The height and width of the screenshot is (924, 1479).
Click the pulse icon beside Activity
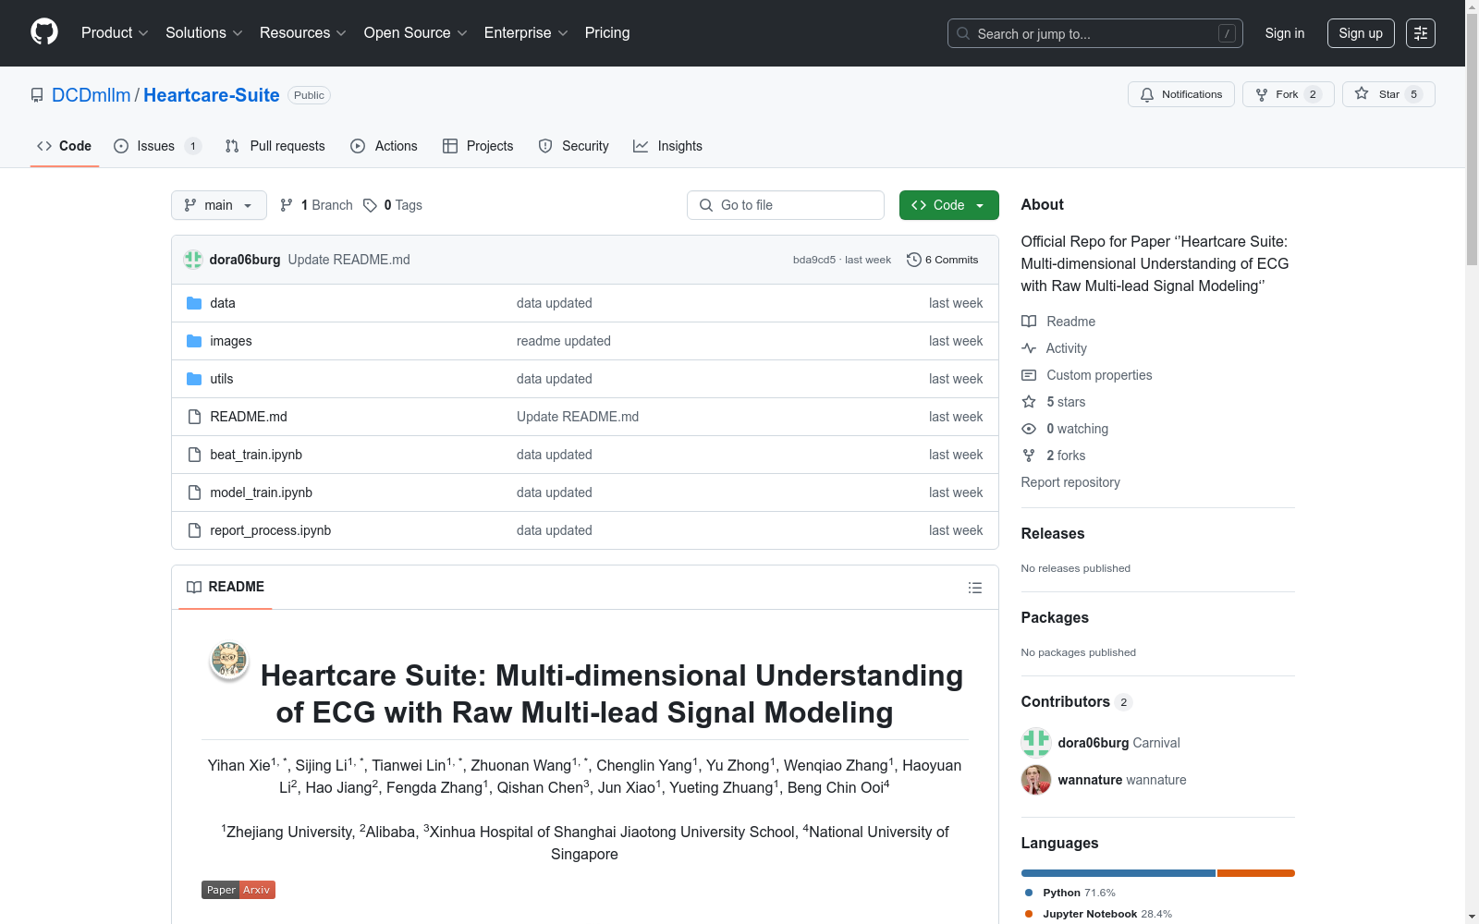pos(1029,348)
